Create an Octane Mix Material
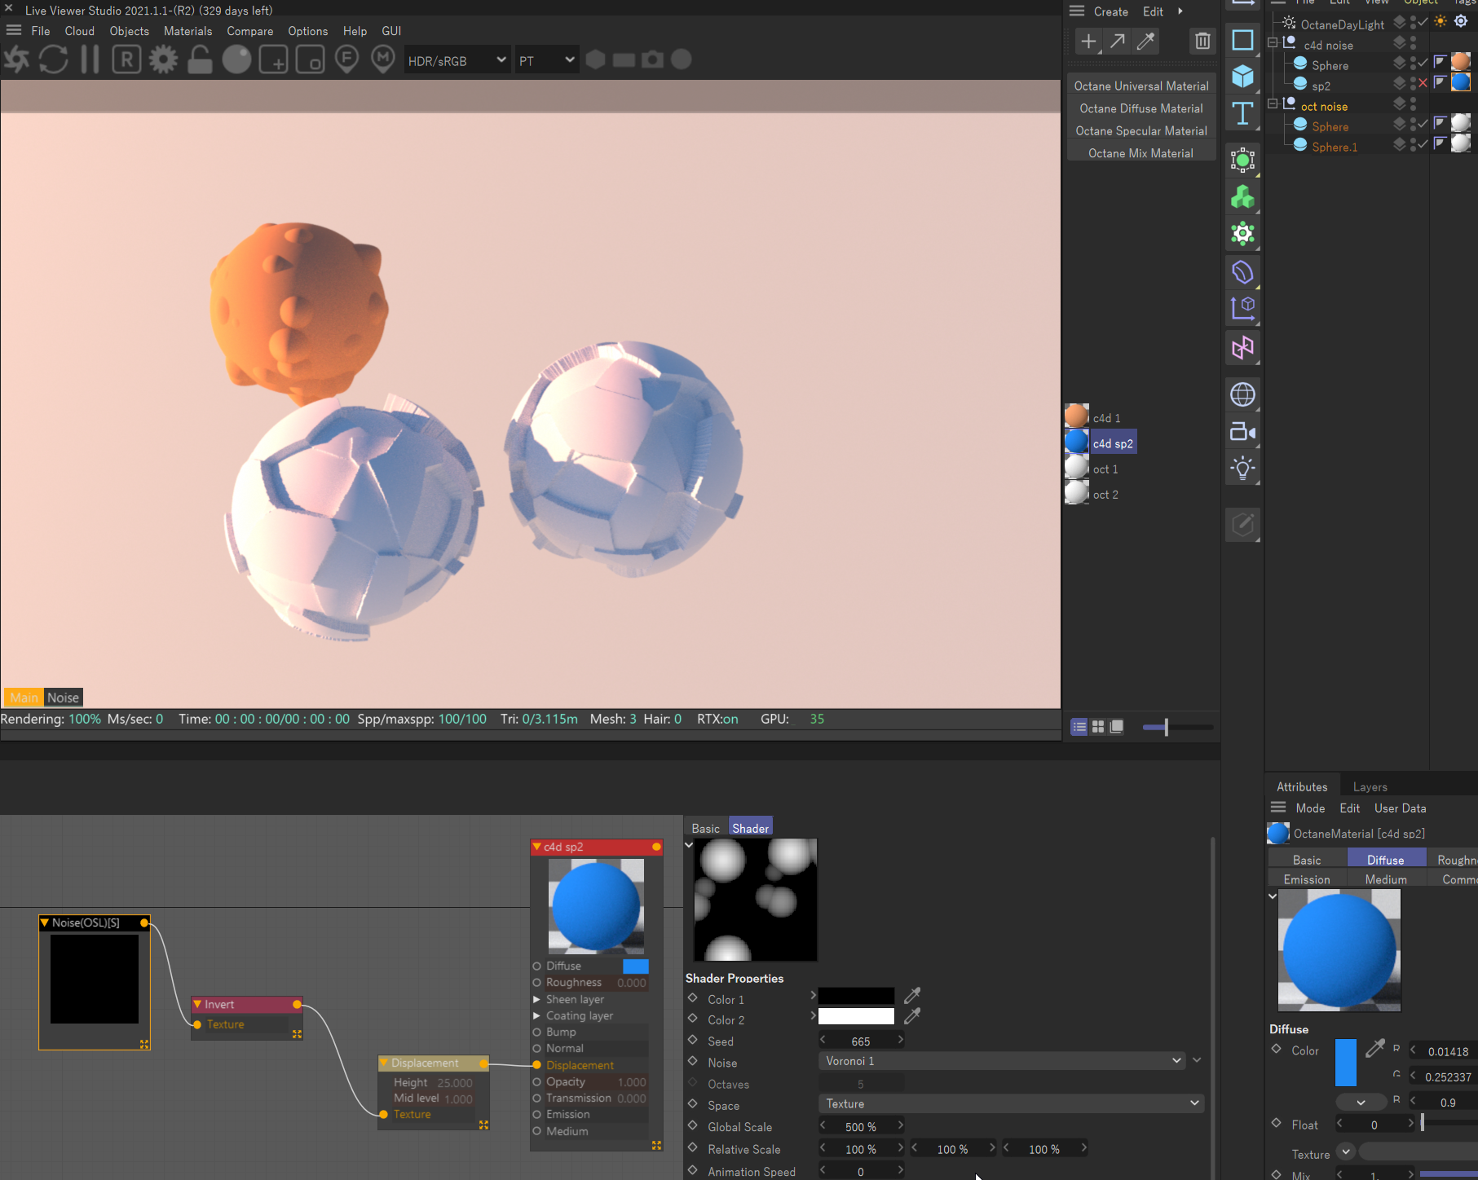The image size is (1478, 1180). tap(1141, 153)
